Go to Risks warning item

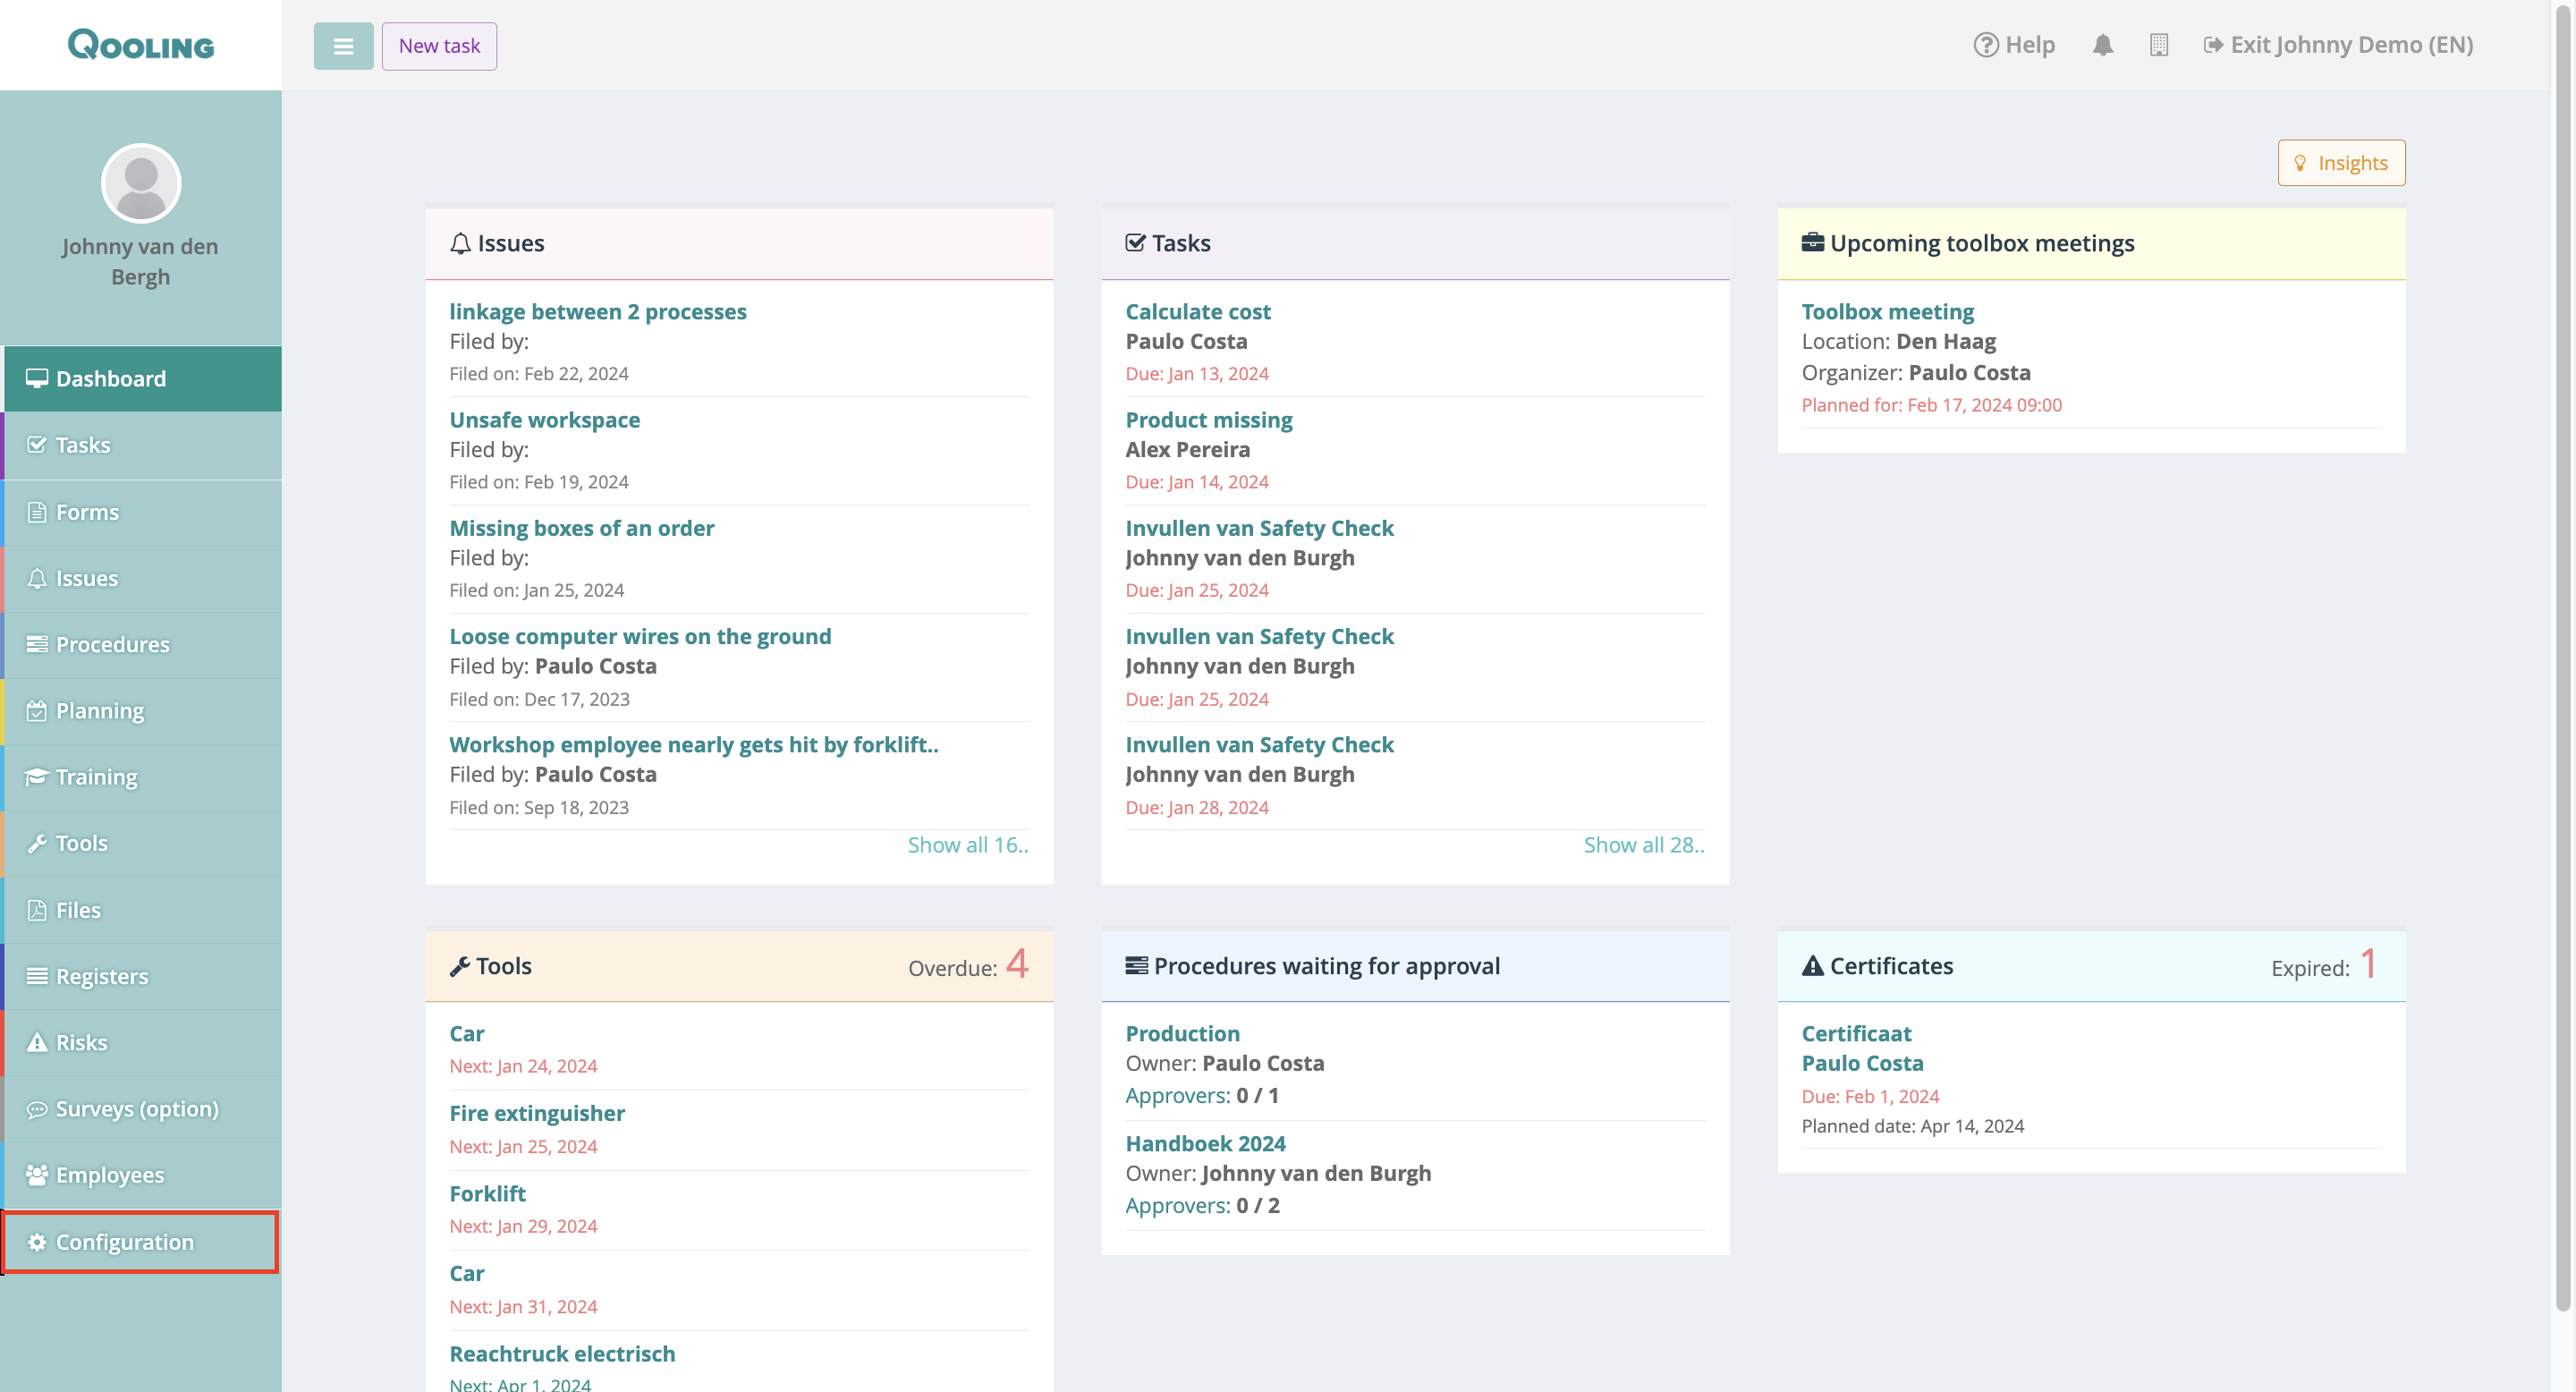tap(81, 1042)
